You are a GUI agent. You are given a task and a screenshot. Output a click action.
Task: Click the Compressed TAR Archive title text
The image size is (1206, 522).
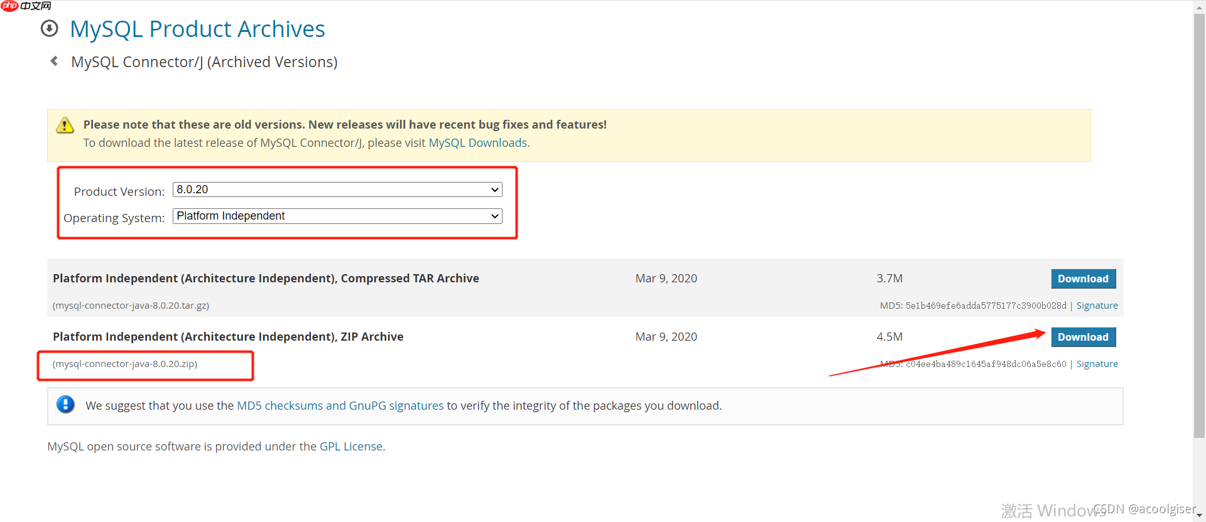pyautogui.click(x=266, y=279)
